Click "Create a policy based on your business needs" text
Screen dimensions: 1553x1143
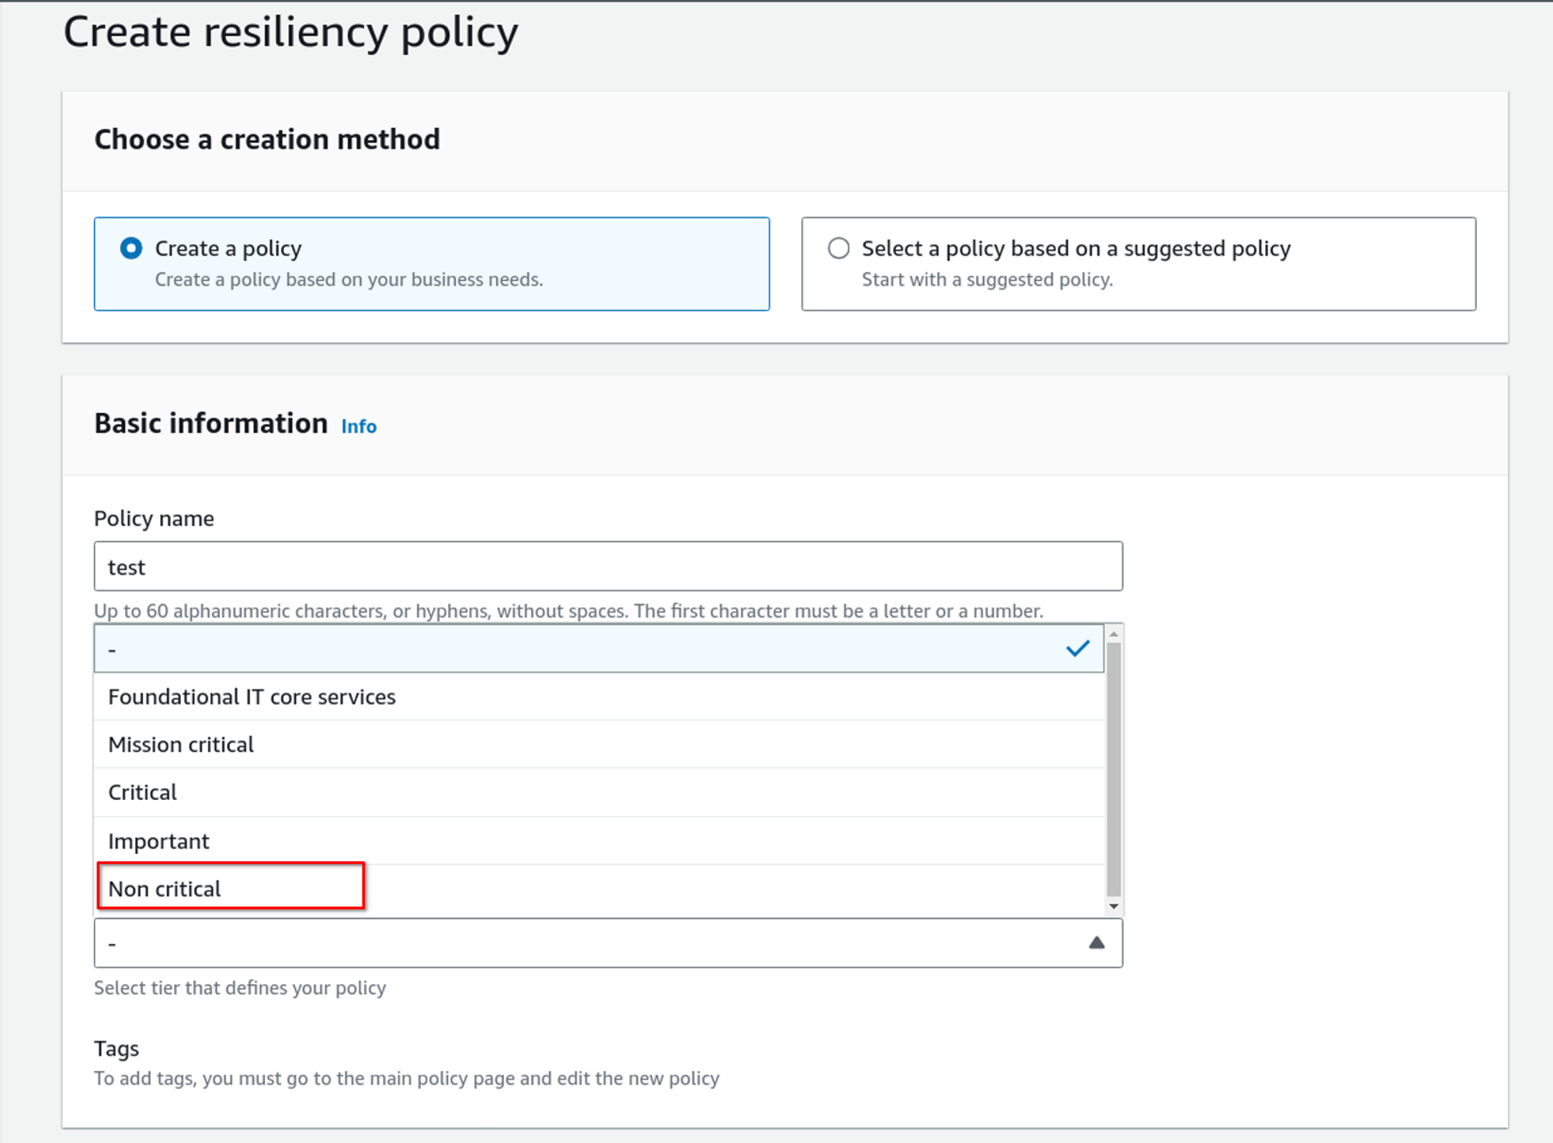[349, 279]
